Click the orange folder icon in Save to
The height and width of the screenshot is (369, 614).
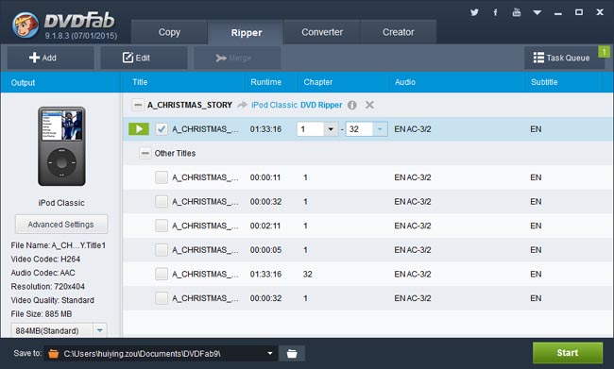54,354
